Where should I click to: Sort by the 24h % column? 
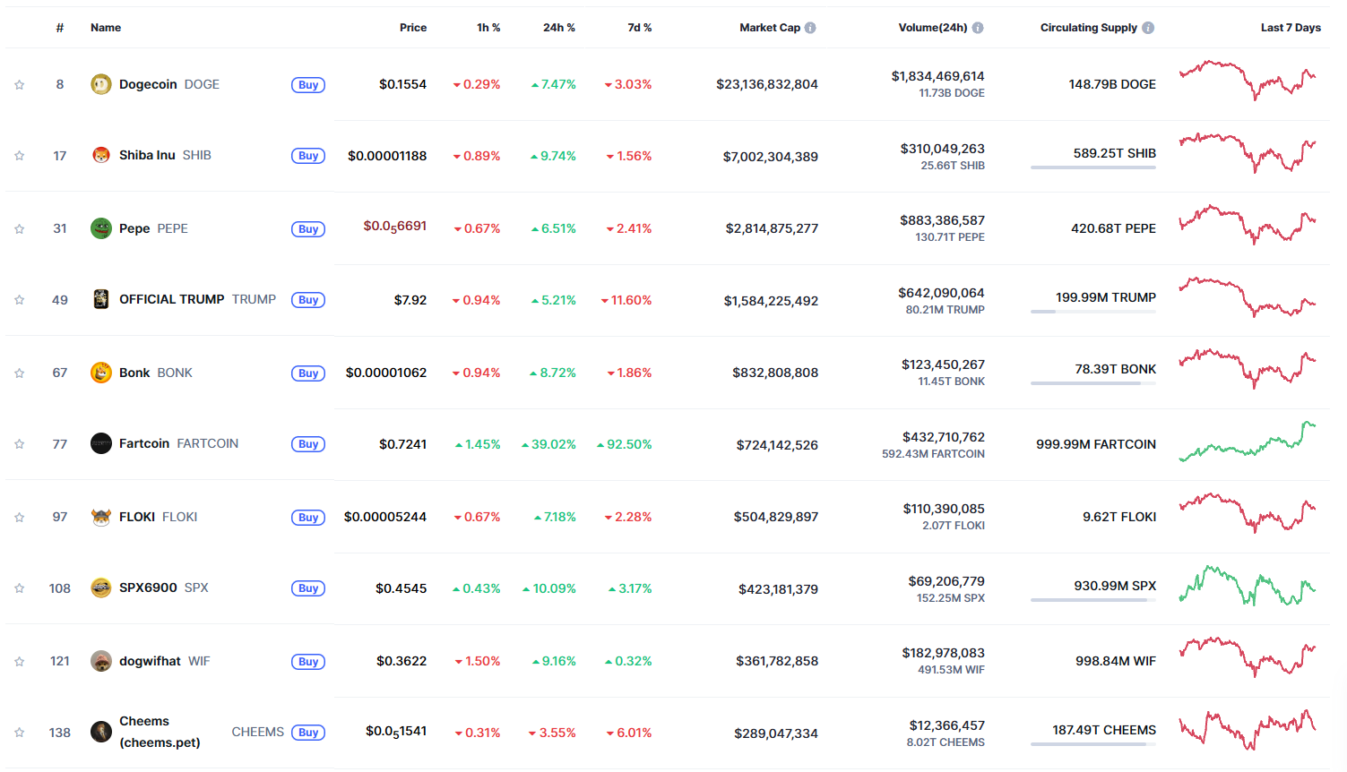[559, 28]
